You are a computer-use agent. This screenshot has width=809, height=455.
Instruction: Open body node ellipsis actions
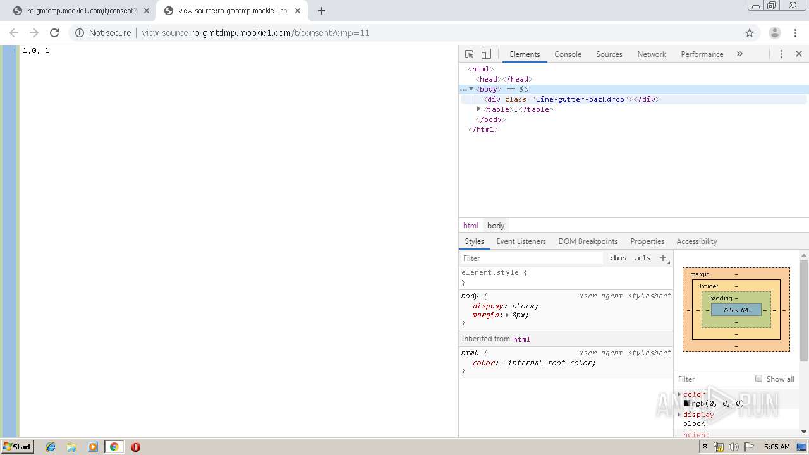point(463,89)
